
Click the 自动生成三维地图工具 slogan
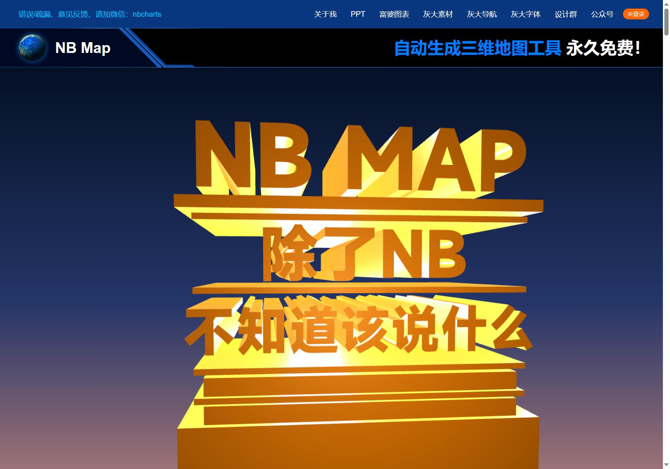coord(478,48)
